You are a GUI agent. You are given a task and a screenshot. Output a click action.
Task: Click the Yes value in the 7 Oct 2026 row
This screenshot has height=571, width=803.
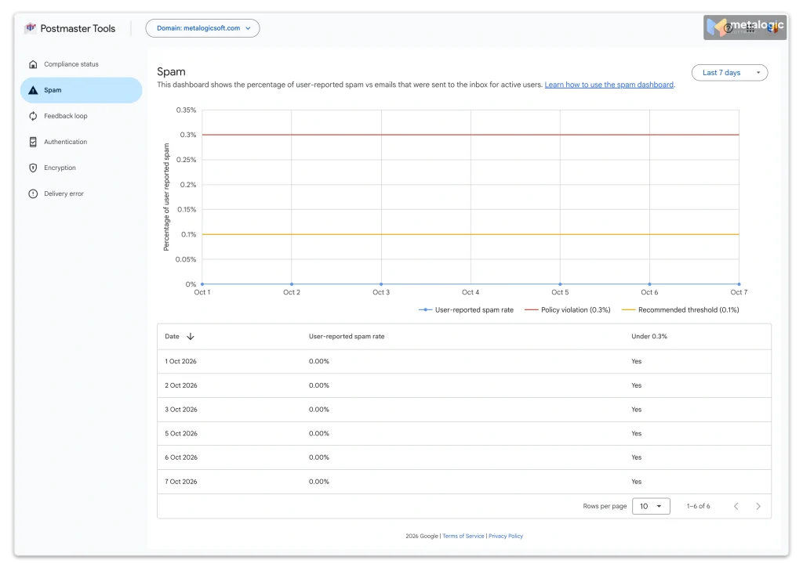pos(637,482)
